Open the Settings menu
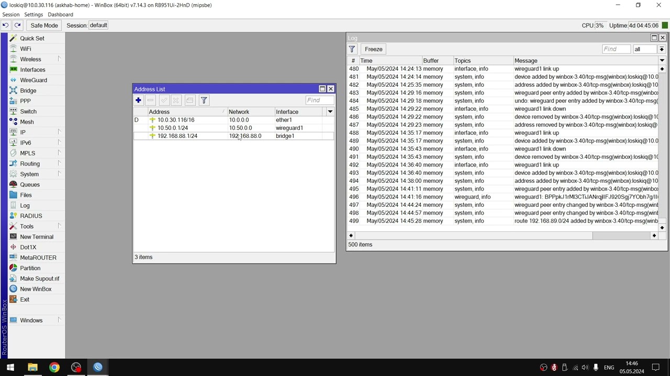670x376 pixels. 33,15
